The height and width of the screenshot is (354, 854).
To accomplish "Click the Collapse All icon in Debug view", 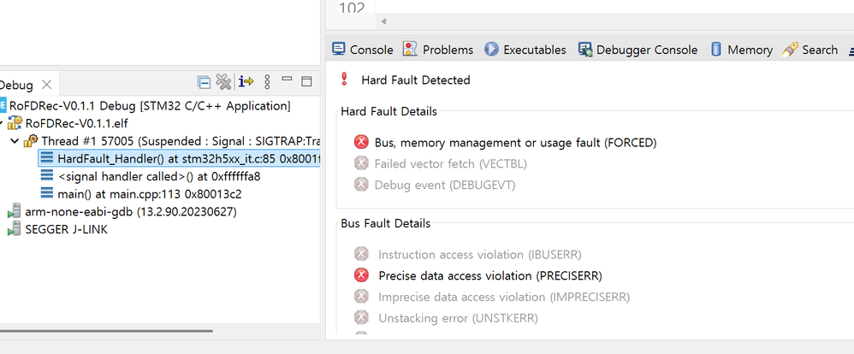I will coord(204,82).
